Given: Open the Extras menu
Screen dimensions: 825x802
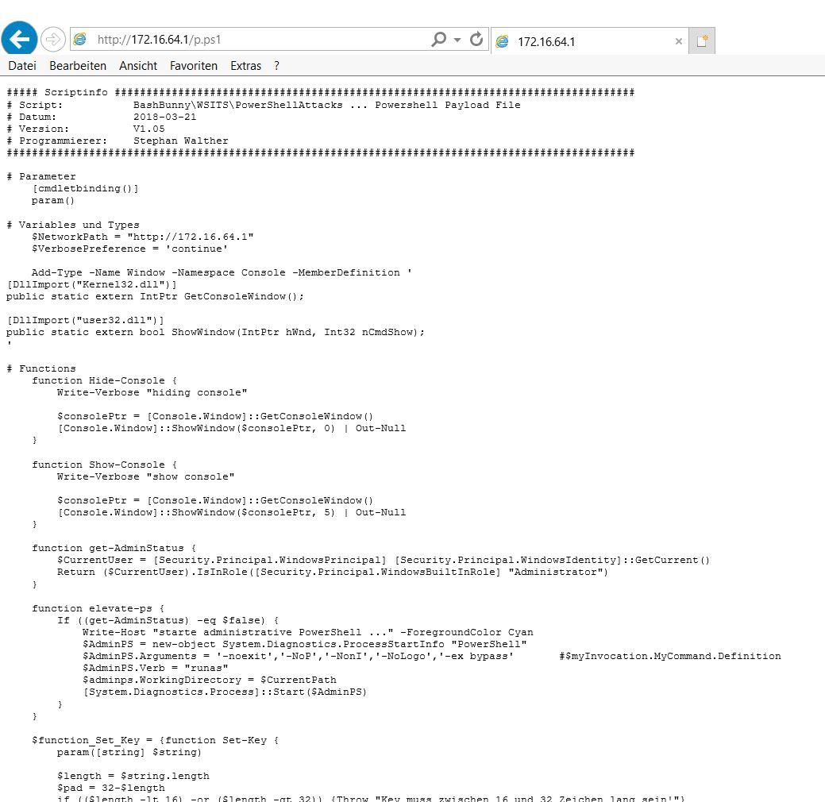Looking at the screenshot, I should [x=245, y=66].
